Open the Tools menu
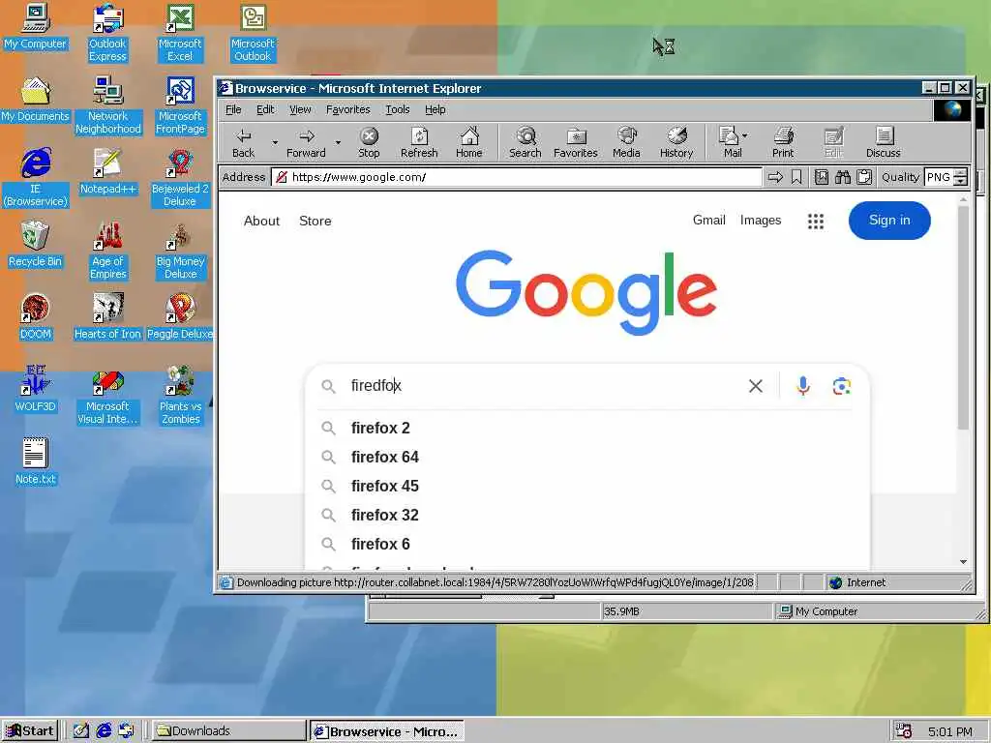This screenshot has height=743, width=991. (398, 109)
